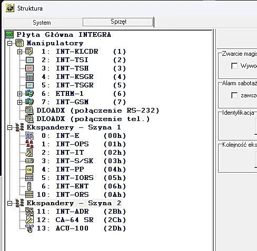Select 5: INT-TSGR (5) row

point(84,85)
